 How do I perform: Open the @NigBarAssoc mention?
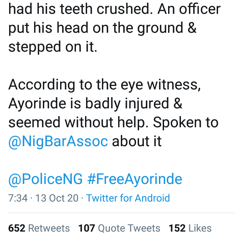pos(58,141)
